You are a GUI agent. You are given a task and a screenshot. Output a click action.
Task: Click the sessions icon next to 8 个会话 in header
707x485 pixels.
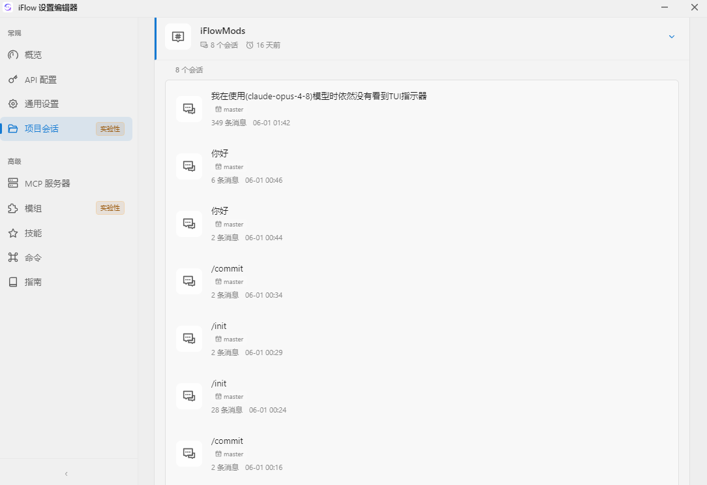pyautogui.click(x=204, y=45)
